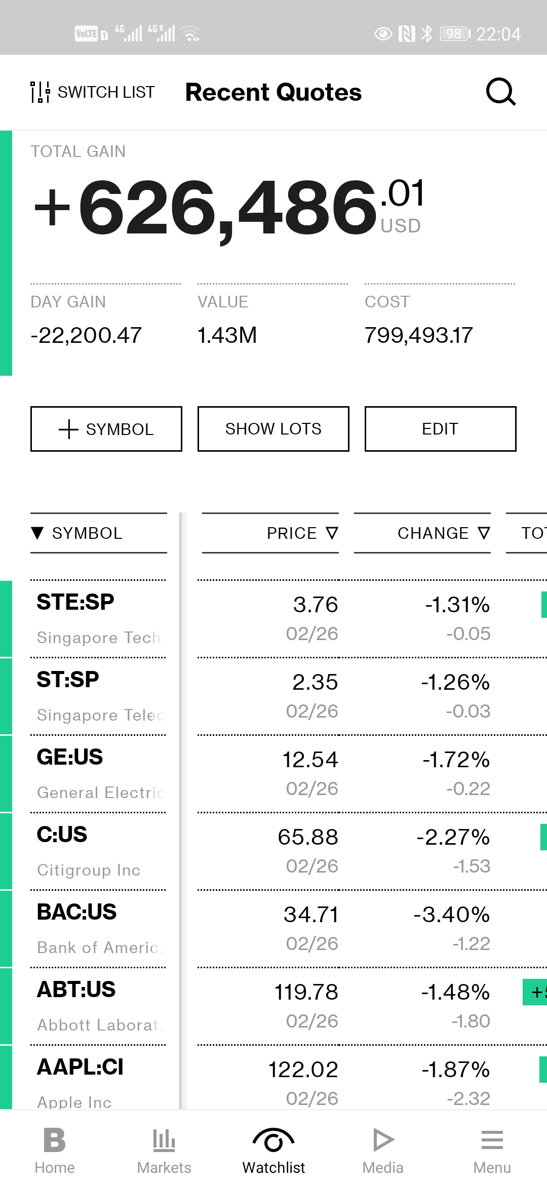Open the Media play icon

(x=383, y=1140)
